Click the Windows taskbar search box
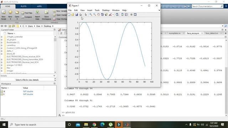The image size is (228, 128). 37,124
